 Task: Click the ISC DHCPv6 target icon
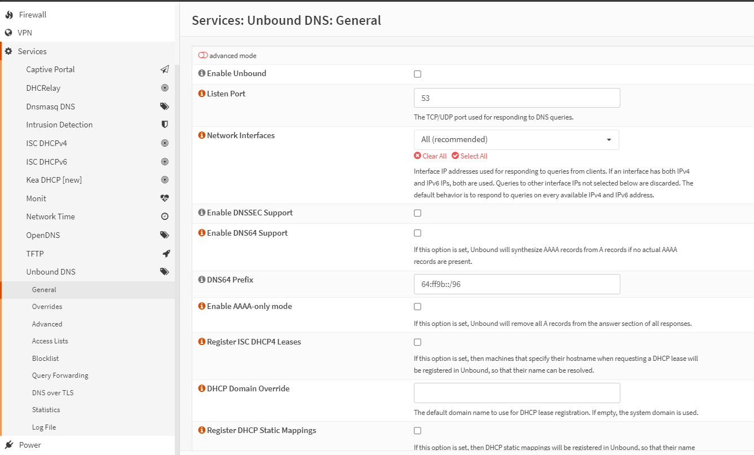click(165, 162)
